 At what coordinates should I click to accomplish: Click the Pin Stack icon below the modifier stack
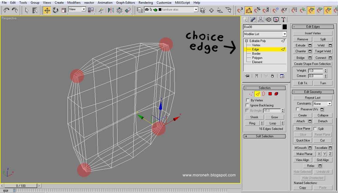(x=247, y=76)
